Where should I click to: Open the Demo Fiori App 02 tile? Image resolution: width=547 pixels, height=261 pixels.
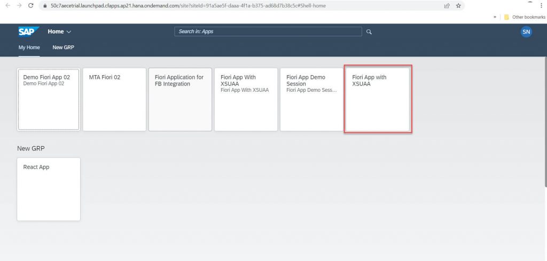tap(49, 99)
